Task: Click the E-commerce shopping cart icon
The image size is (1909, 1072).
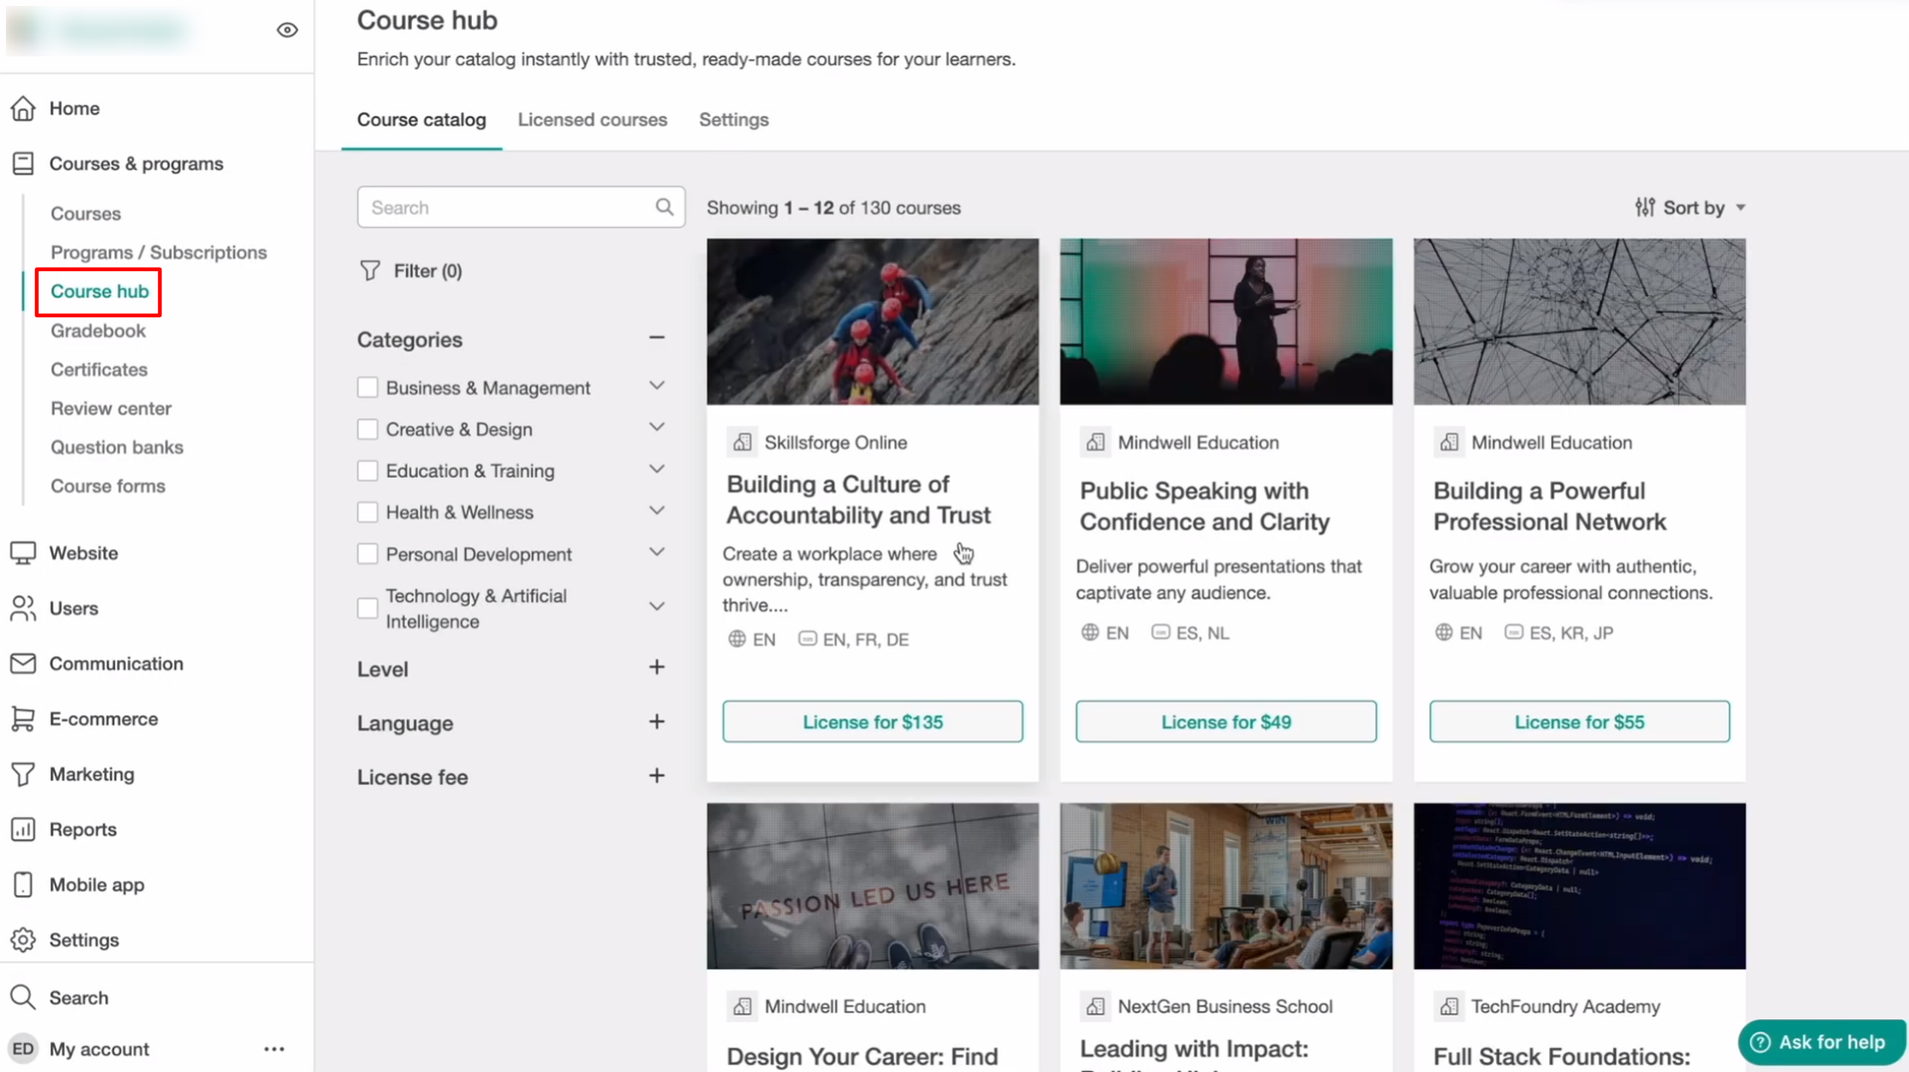Action: coord(23,719)
